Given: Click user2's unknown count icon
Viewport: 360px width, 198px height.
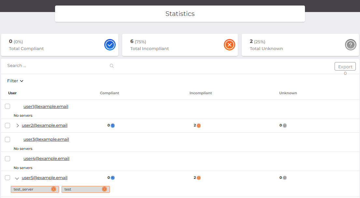Looking at the screenshot, I should click(x=285, y=125).
